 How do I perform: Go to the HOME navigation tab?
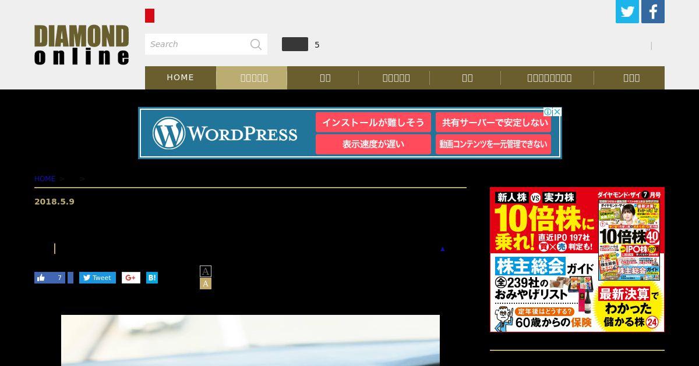[x=181, y=77]
